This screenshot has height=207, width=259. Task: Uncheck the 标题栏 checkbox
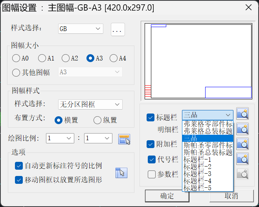(x=151, y=117)
